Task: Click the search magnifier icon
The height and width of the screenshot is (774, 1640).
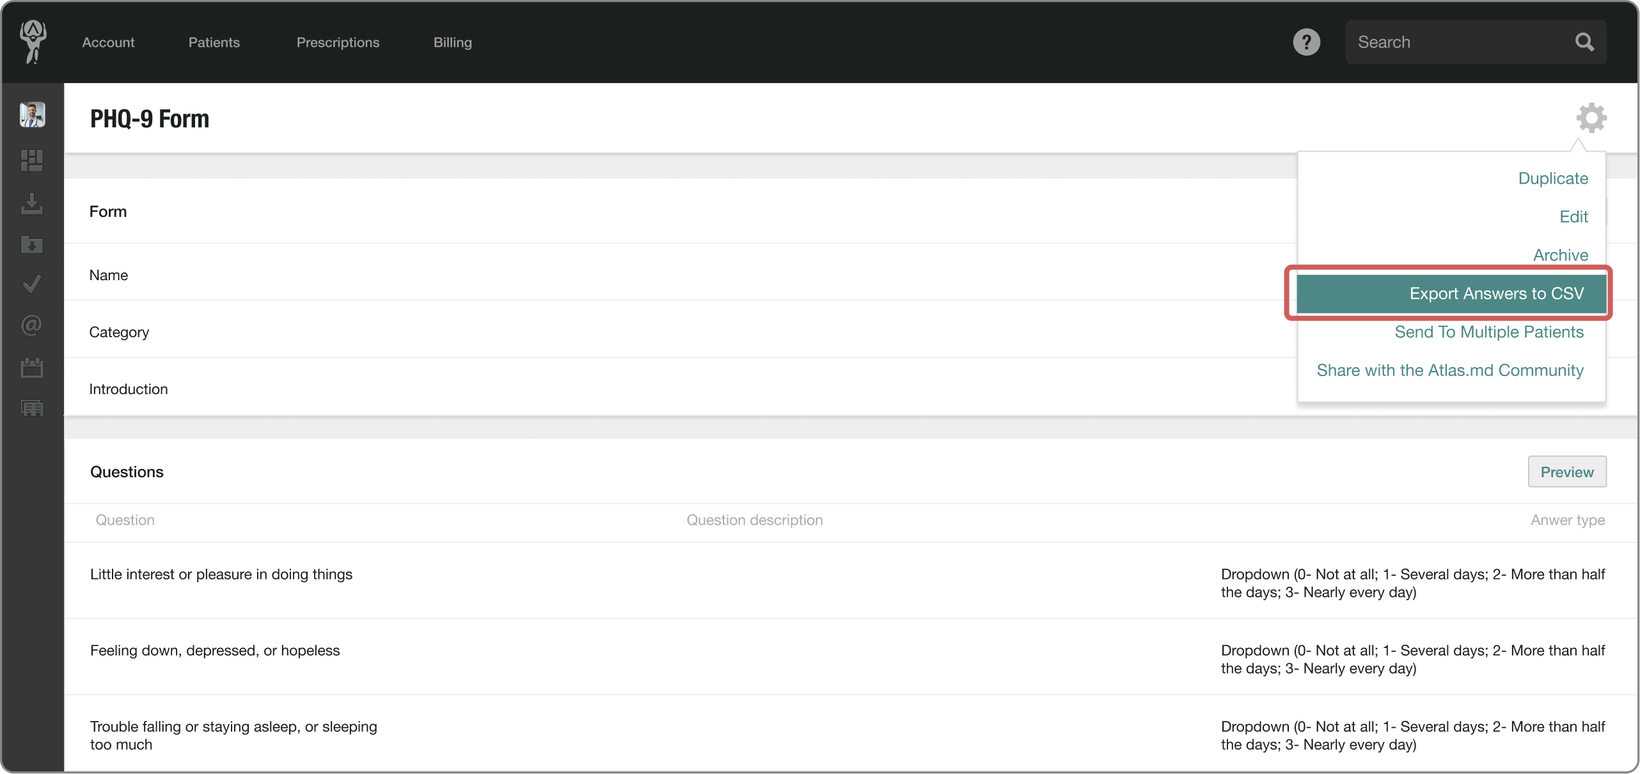Action: click(1584, 42)
